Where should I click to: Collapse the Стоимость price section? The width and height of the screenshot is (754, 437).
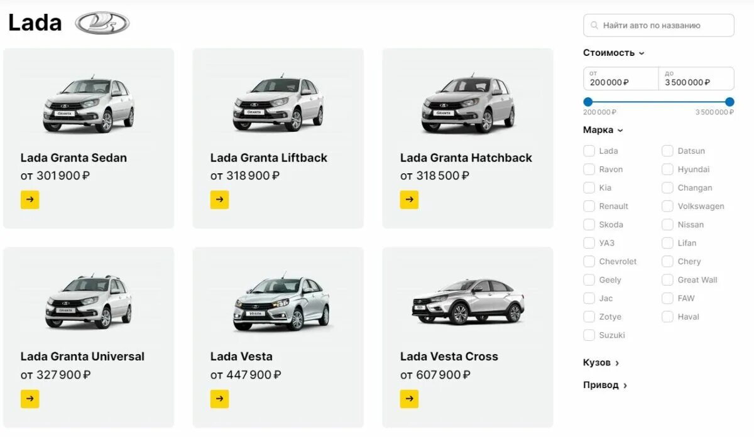[613, 53]
